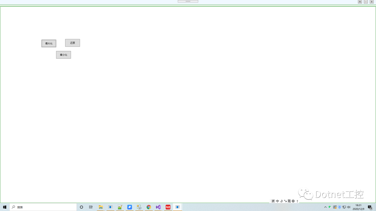
Task: Launch File Explorer from the taskbar
Action: point(101,207)
